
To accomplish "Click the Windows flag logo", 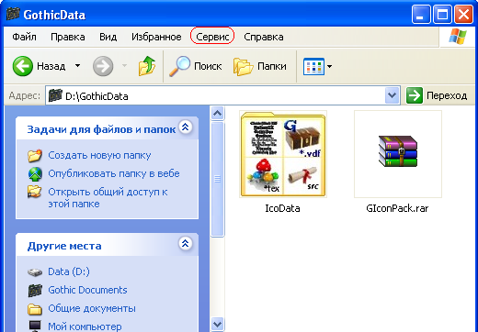I will pos(458,37).
